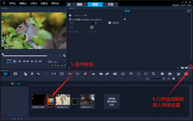Expand the 16:9 aspect ratio dropdown
This screenshot has width=193, height=121.
point(51,62)
